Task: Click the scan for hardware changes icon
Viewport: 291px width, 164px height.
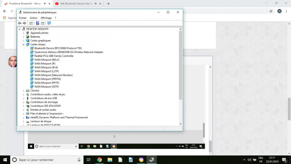Action: coord(49,23)
